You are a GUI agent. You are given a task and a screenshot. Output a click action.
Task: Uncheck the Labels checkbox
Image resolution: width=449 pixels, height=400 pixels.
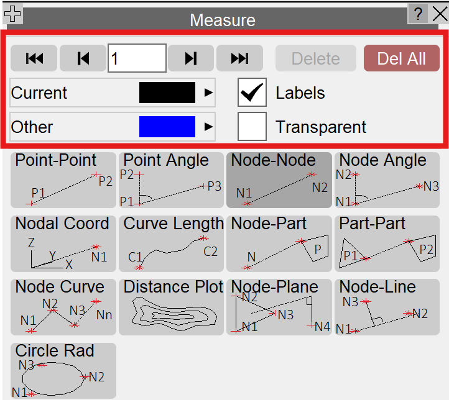click(x=252, y=93)
